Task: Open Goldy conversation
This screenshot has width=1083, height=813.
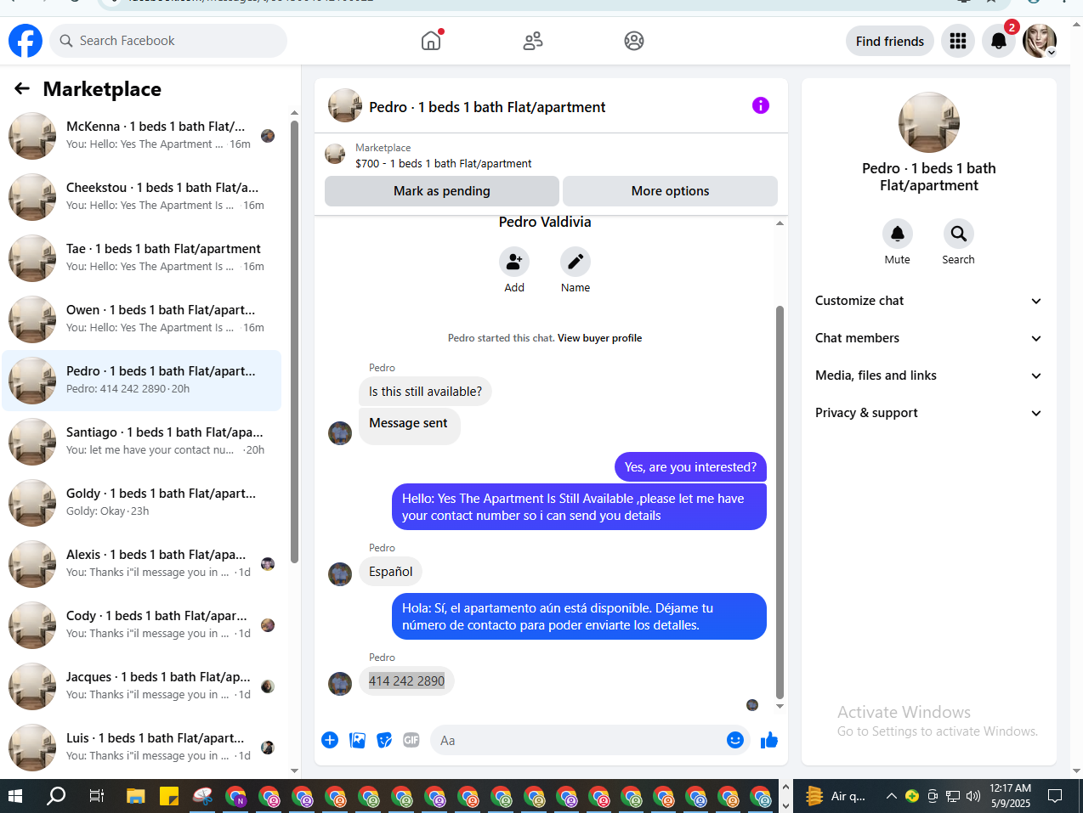Action: [142, 503]
